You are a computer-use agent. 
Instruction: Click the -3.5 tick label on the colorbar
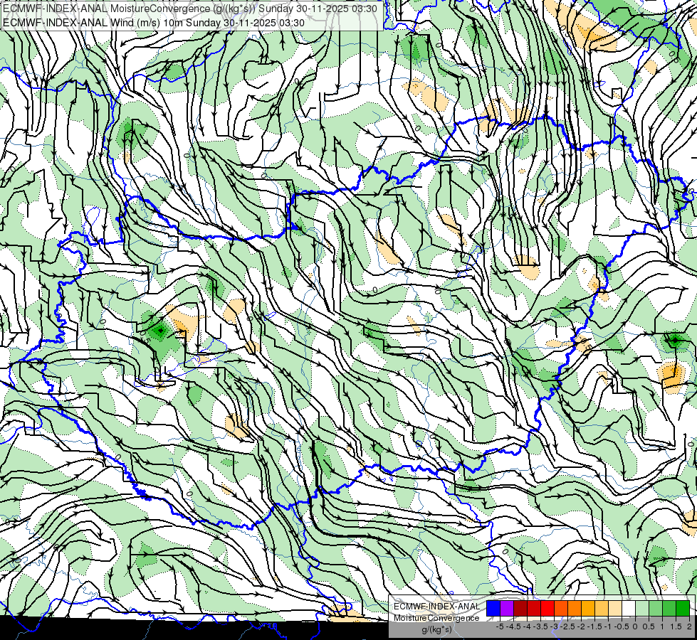pos(540,626)
